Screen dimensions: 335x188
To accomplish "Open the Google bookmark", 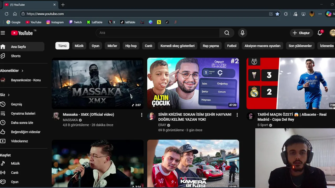I will point(13,22).
